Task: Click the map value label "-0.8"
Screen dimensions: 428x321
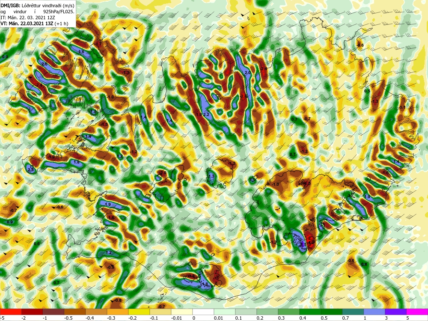Action: tap(118, 300)
